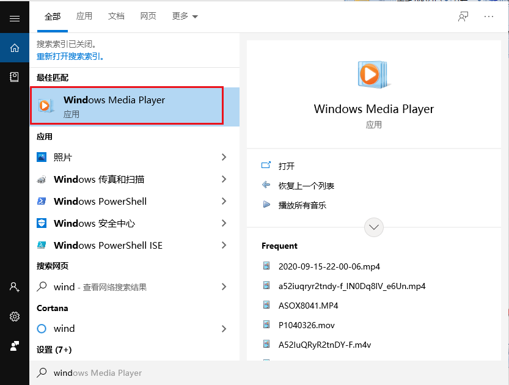The height and width of the screenshot is (385, 509).
Task: Open the Windows Media Player best match result
Action: tap(134, 106)
